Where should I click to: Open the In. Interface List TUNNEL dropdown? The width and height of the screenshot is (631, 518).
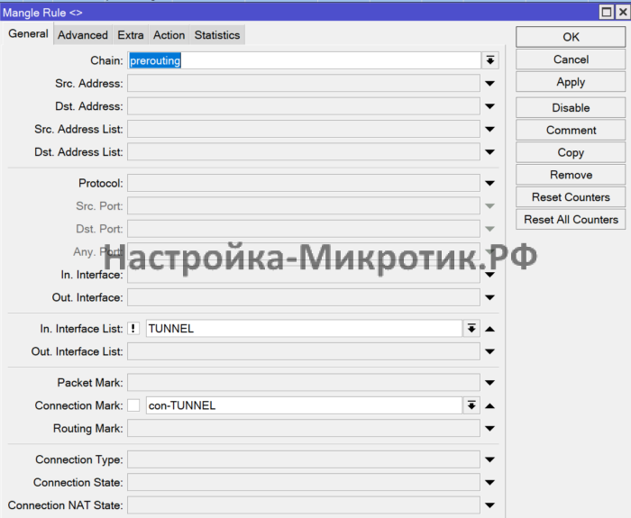[x=471, y=329]
